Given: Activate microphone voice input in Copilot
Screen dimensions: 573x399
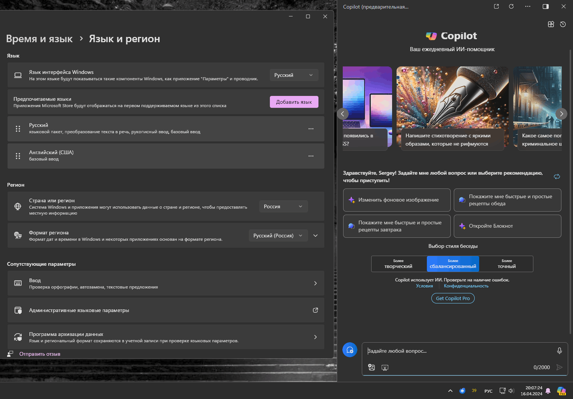Looking at the screenshot, I should point(560,351).
